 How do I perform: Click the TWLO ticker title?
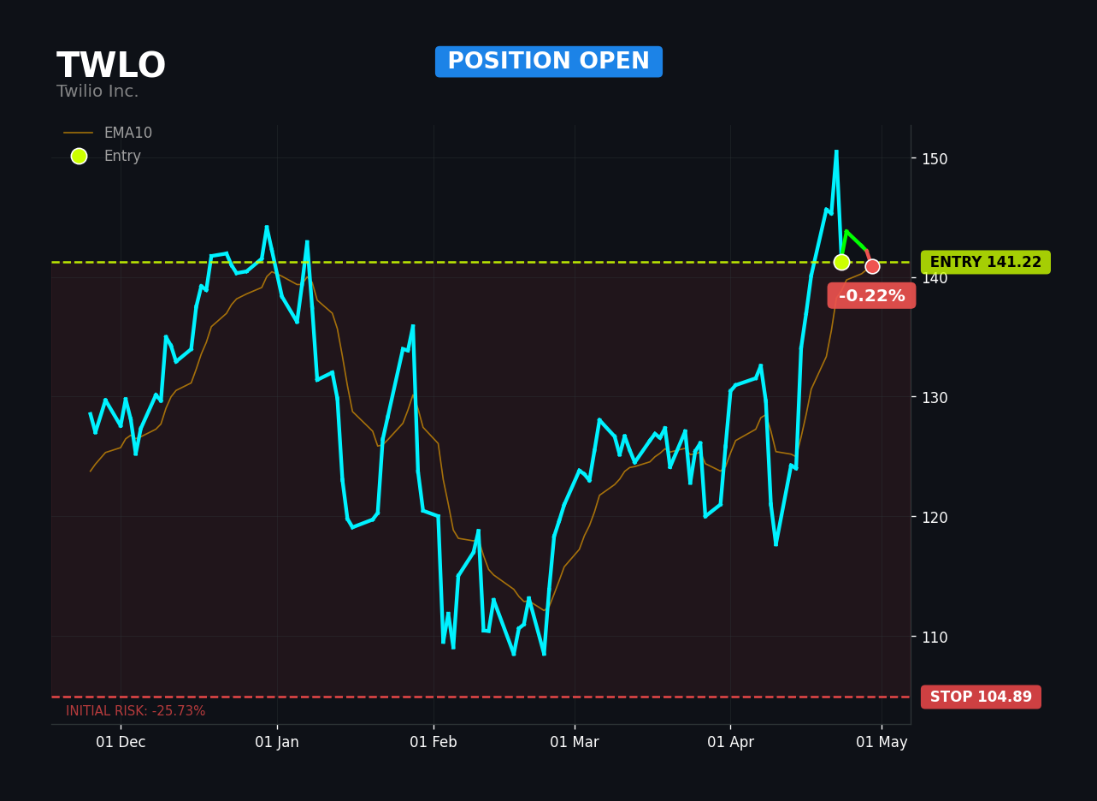tap(111, 67)
